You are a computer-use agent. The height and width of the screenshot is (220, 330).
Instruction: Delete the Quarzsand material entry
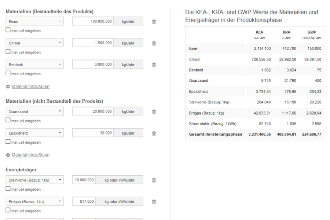pos(154,112)
